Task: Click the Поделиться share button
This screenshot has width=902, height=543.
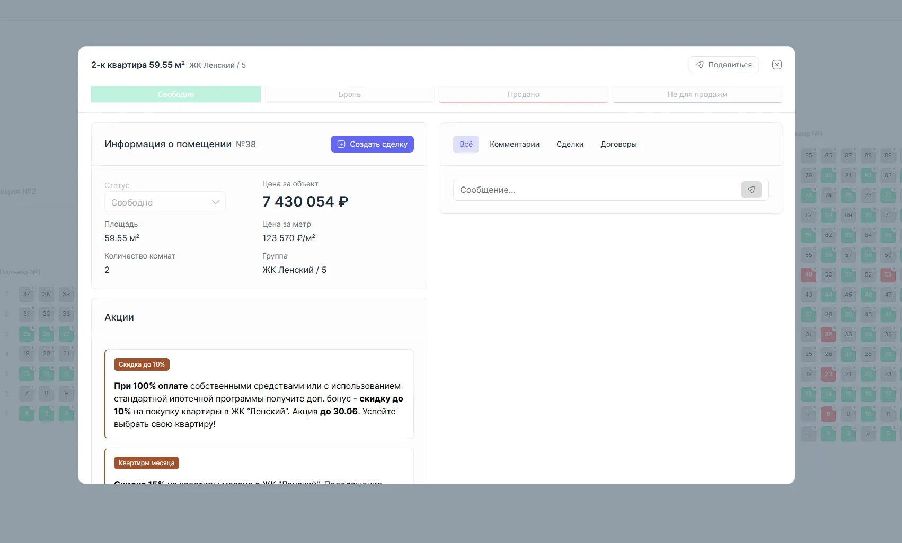Action: point(723,65)
